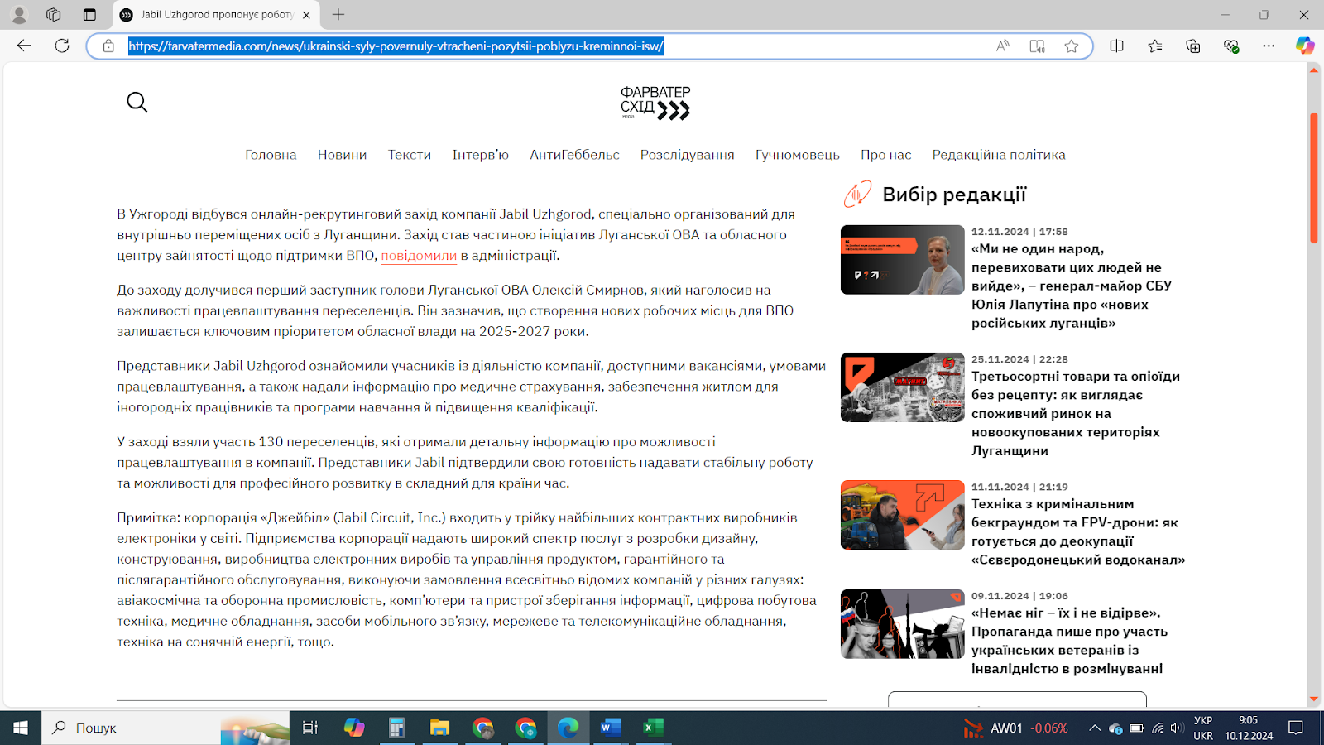Open Розслідування menu item
Screen dimensions: 1324x745
687,155
